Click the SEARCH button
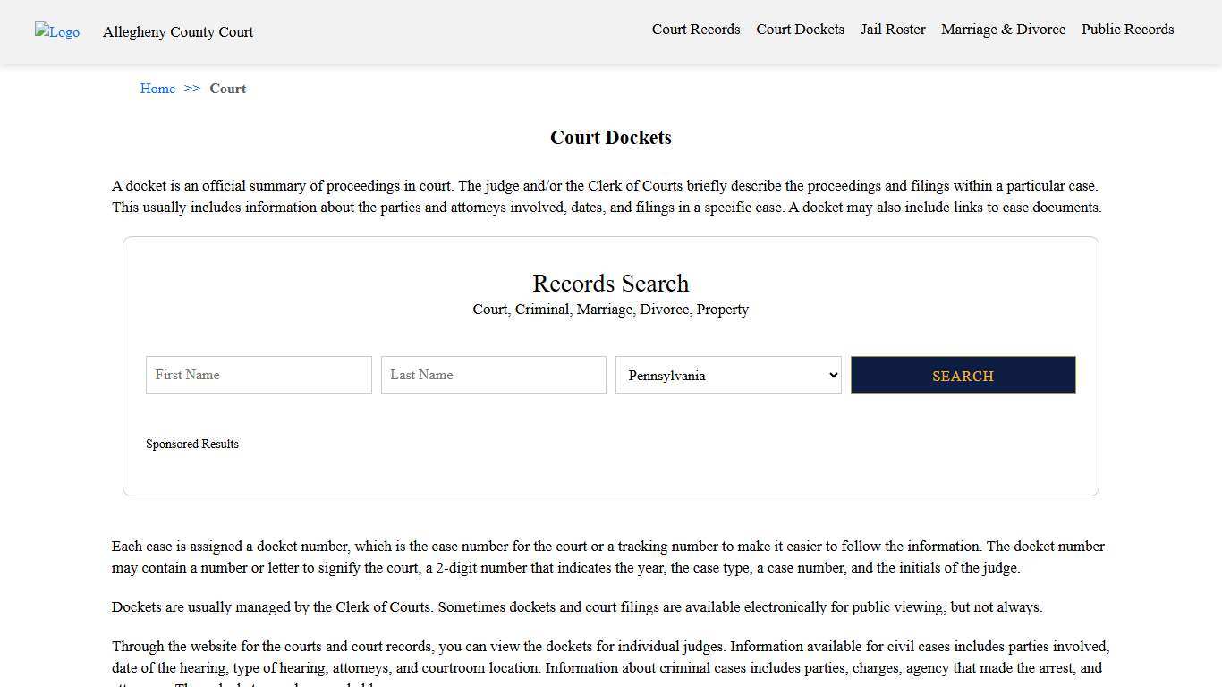The image size is (1222, 687). coord(963,375)
